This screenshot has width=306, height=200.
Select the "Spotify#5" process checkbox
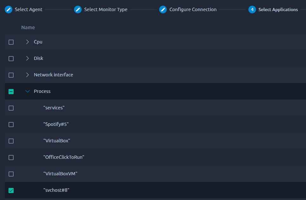click(x=11, y=124)
